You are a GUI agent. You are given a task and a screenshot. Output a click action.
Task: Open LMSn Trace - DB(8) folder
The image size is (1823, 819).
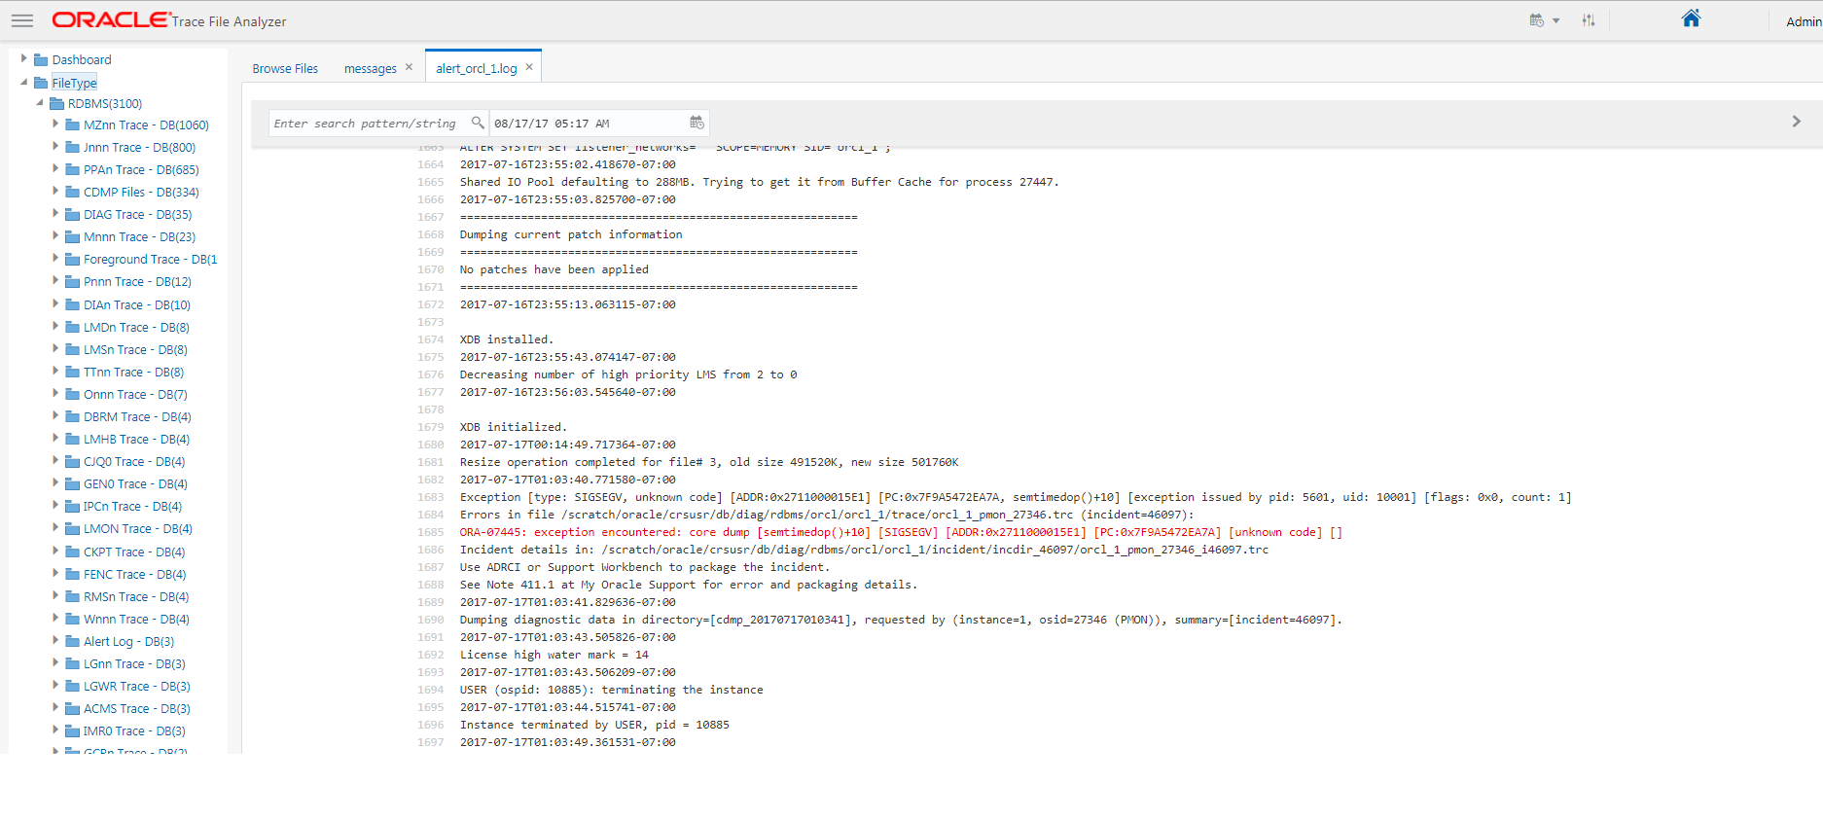135,349
